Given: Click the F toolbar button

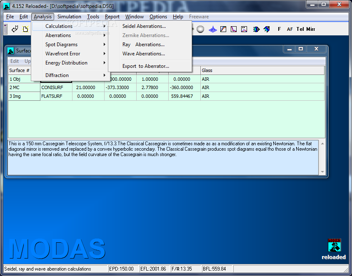Looking at the screenshot, I should pos(279,29).
